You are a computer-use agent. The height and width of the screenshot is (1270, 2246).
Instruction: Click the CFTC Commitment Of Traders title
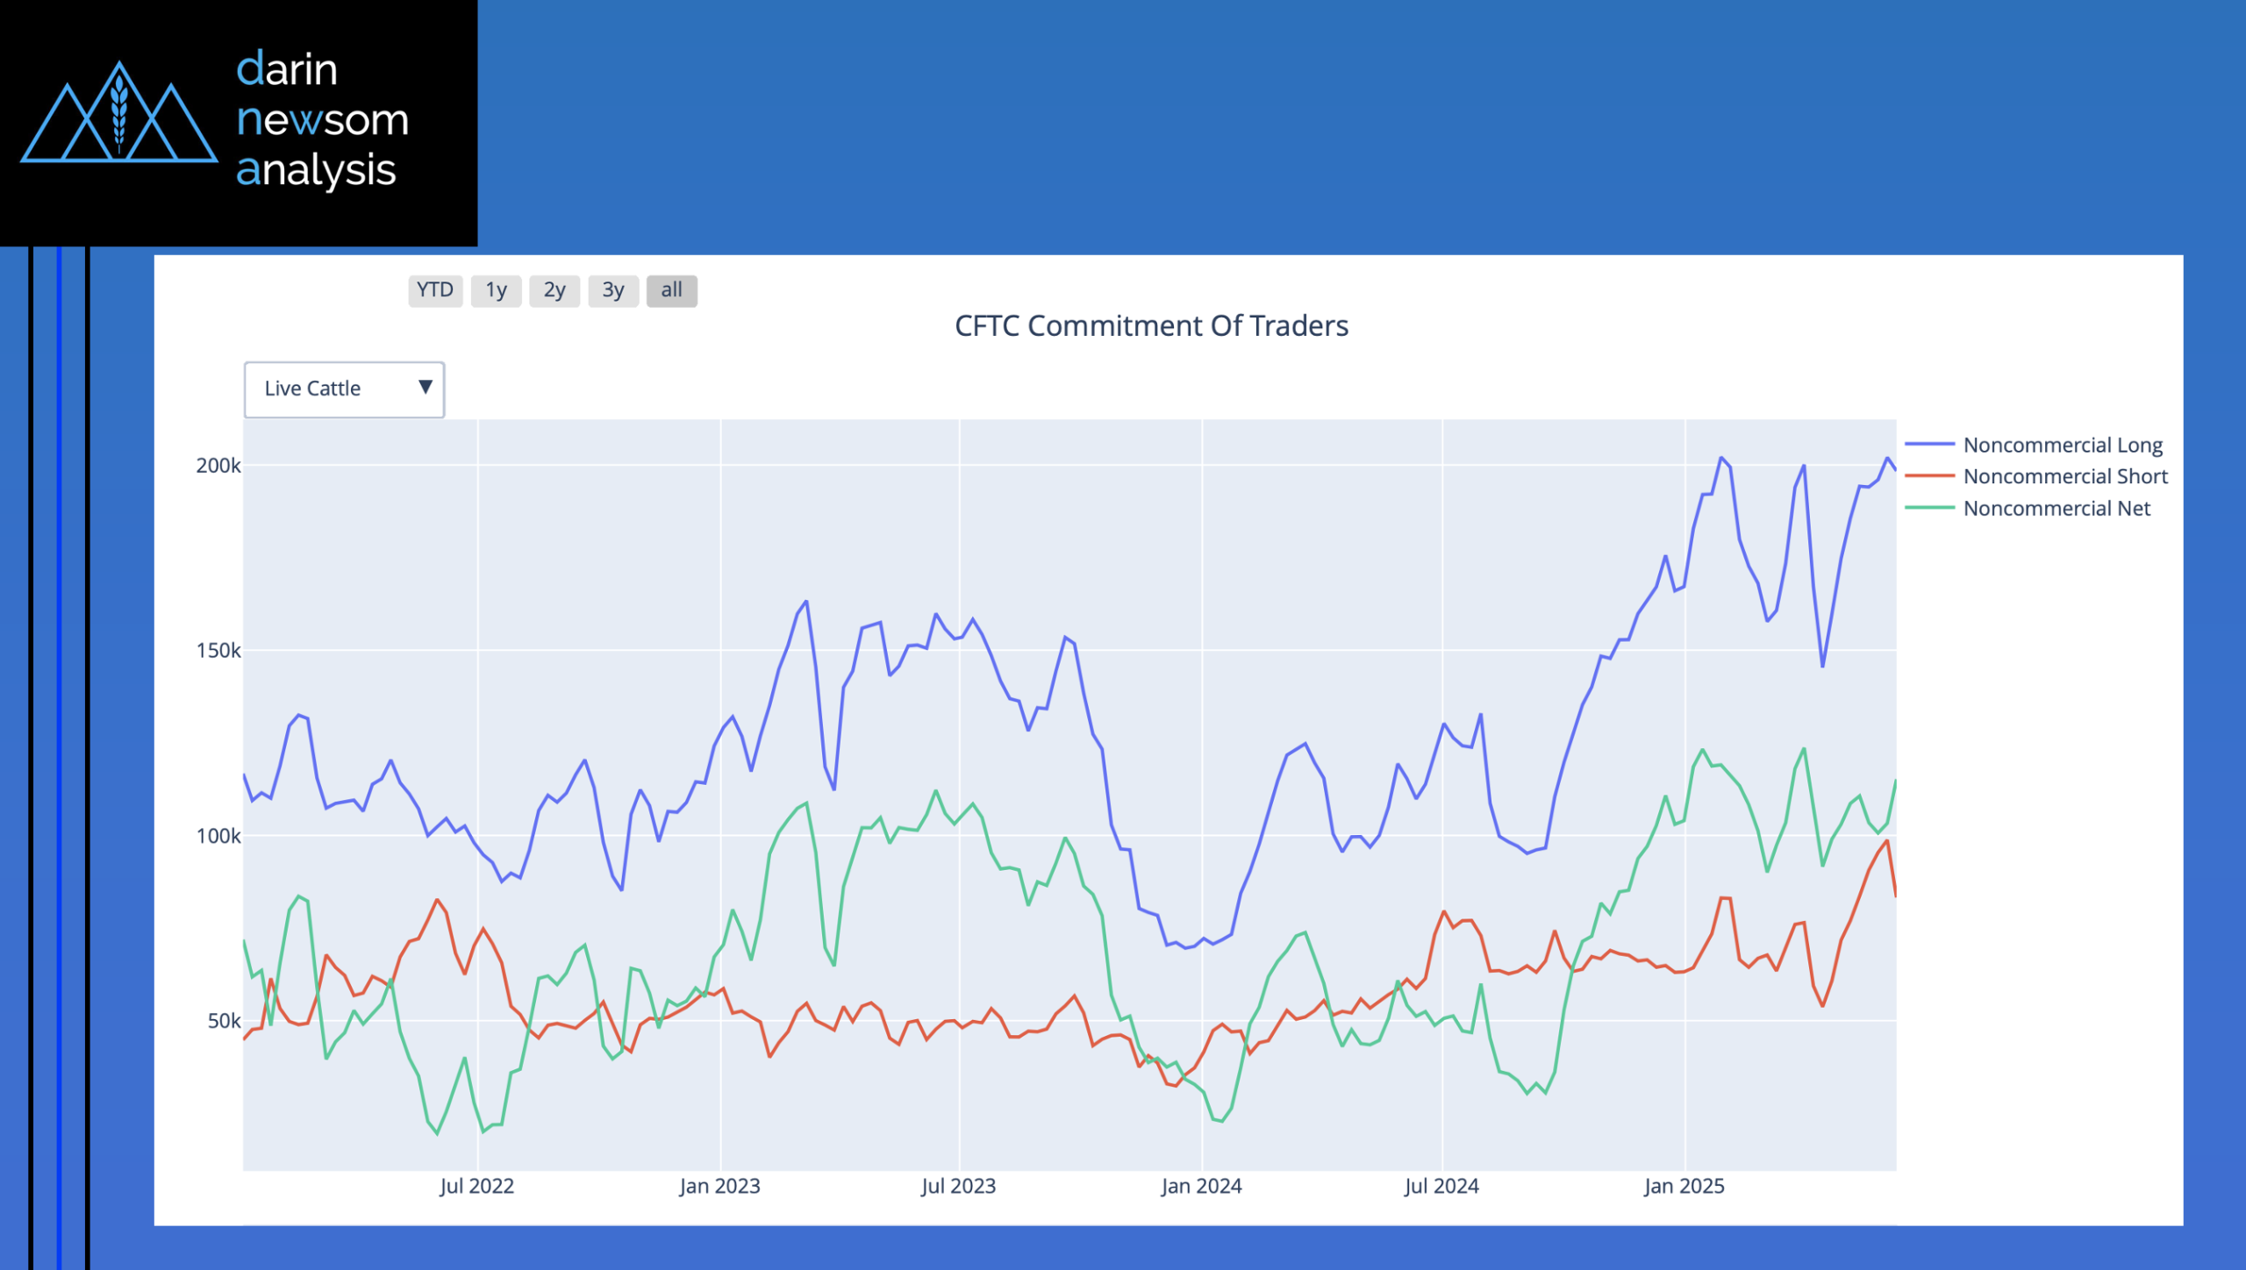[x=1151, y=326]
